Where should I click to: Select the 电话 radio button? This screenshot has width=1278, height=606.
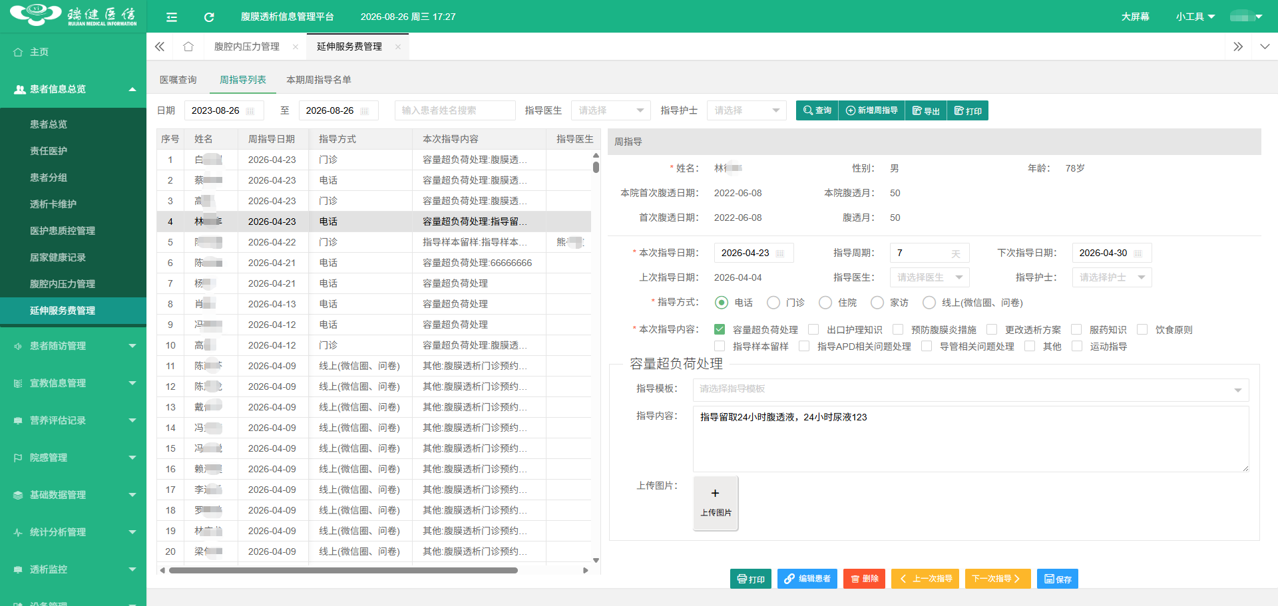pos(722,303)
